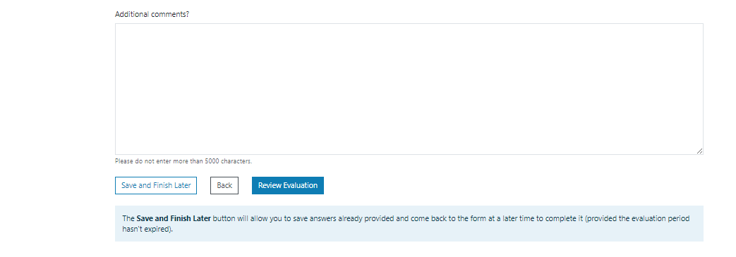Click the Review Evaluation button
The image size is (736, 257).
[288, 185]
